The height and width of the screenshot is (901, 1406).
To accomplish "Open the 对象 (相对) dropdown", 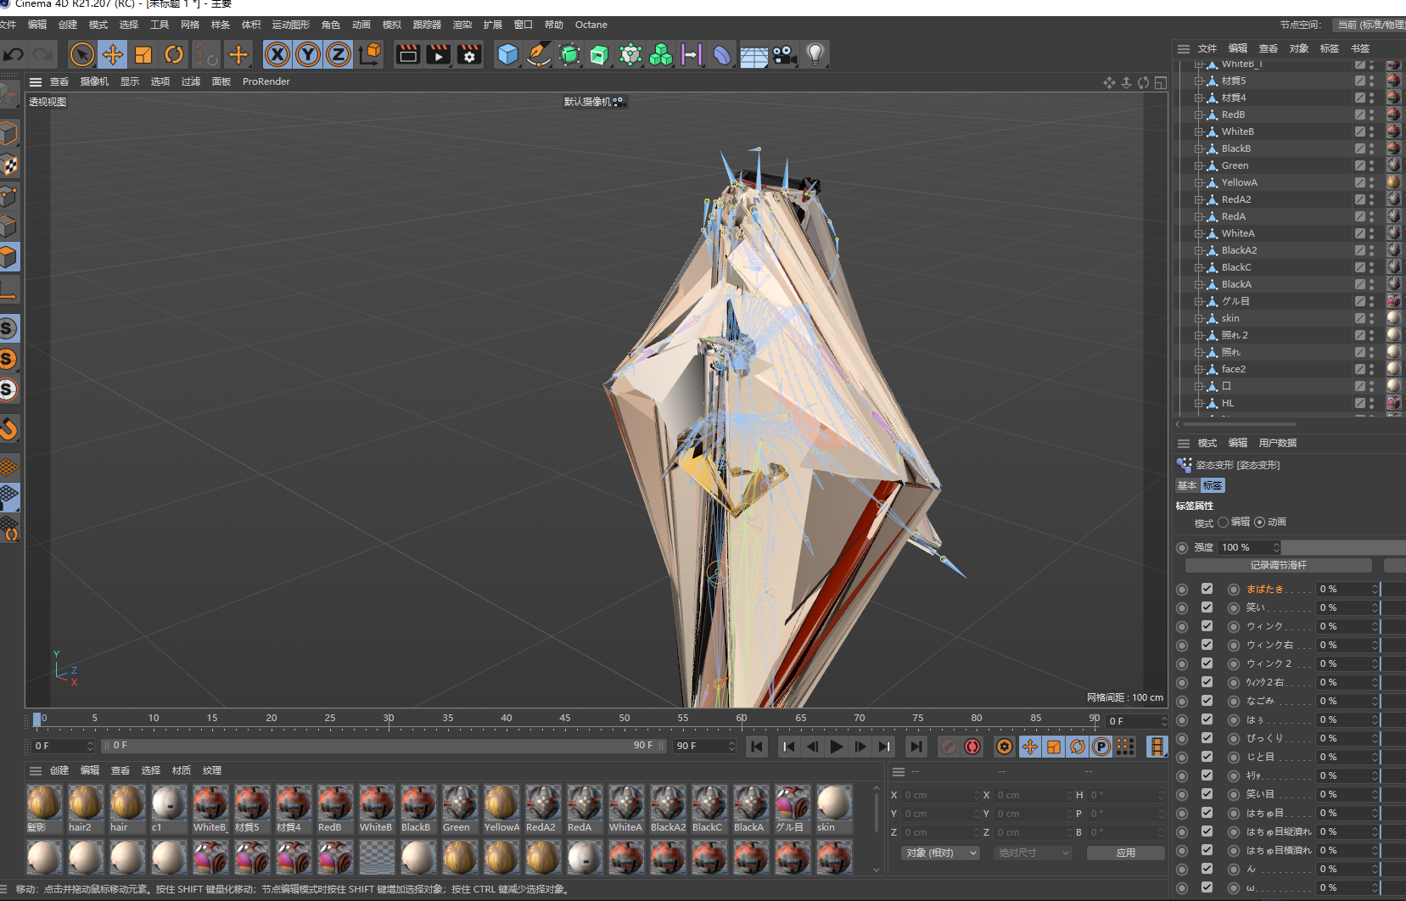I will click(x=940, y=853).
